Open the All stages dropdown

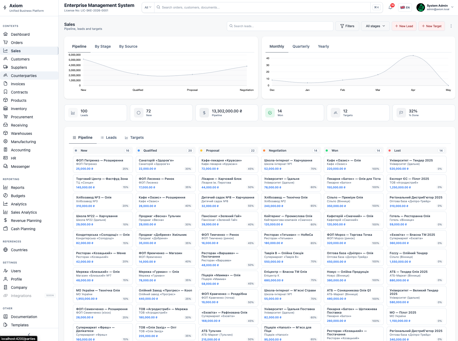point(375,26)
